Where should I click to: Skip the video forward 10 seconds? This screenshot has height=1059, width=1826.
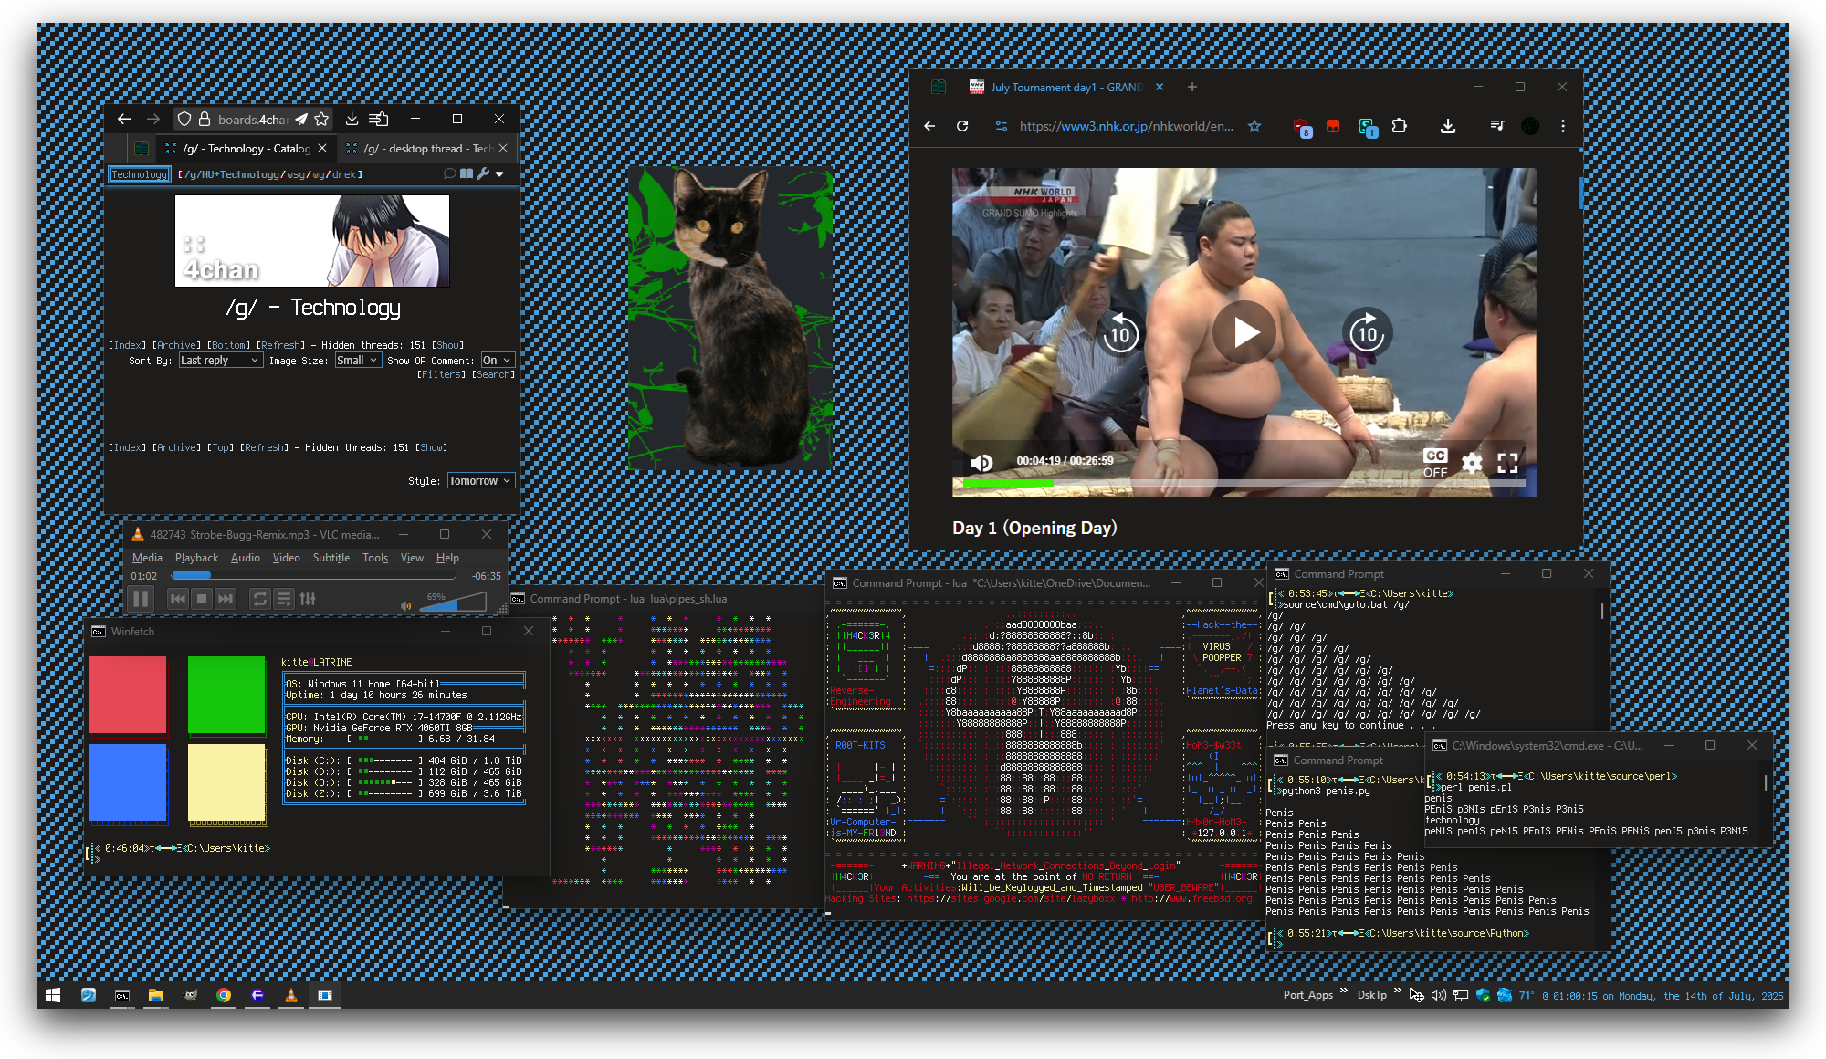[1367, 332]
